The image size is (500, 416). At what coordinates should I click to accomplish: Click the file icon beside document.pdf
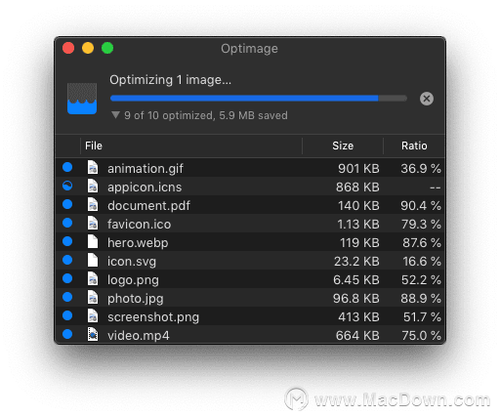click(x=93, y=204)
